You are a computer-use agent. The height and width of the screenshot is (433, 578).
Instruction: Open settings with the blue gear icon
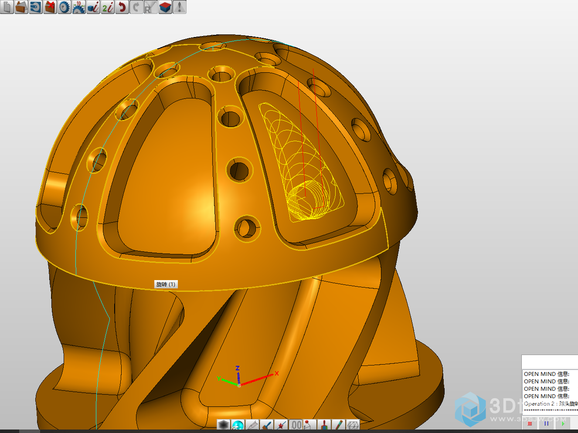65,7
